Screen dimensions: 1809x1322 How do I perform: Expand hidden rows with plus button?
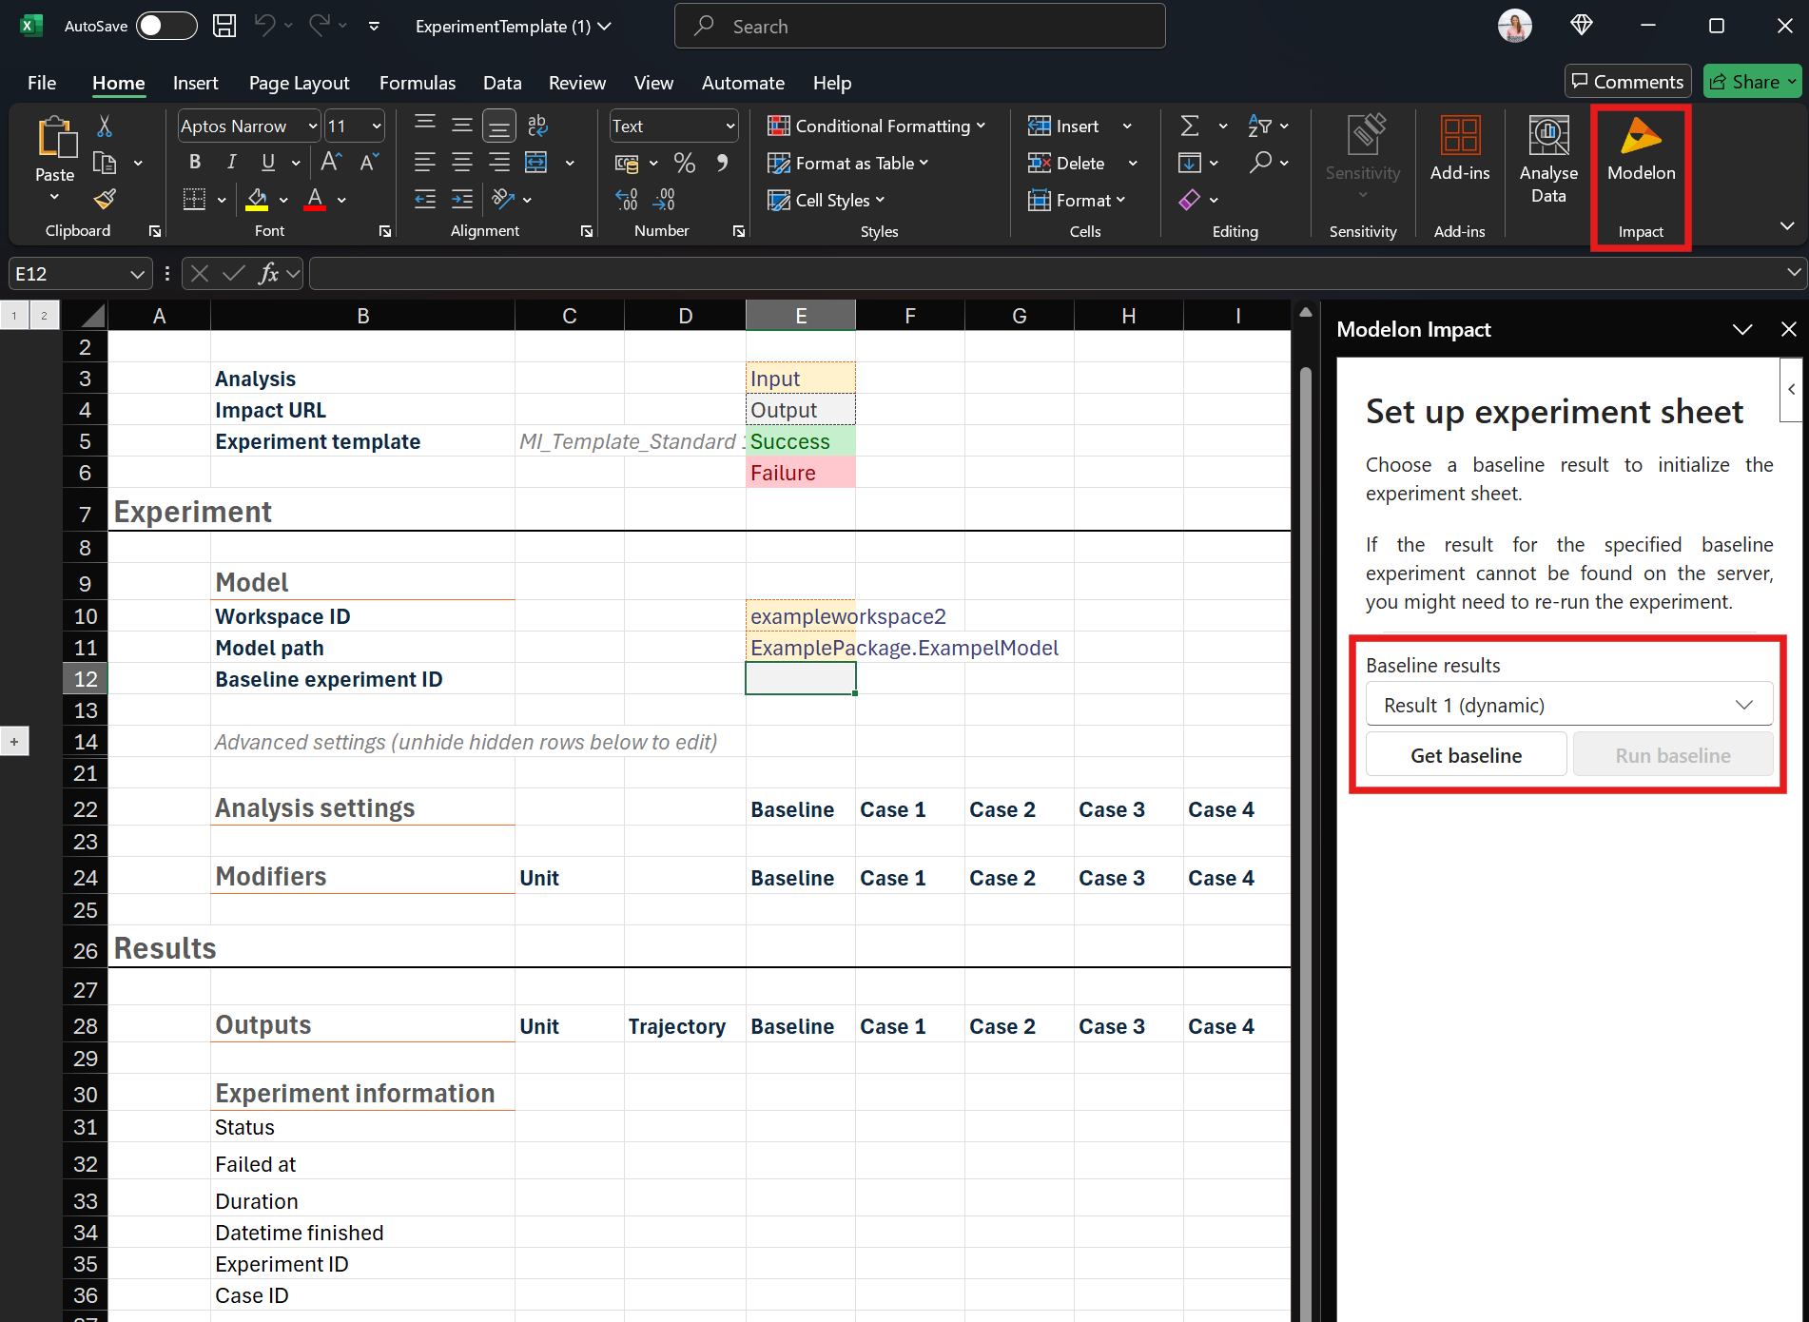[14, 742]
